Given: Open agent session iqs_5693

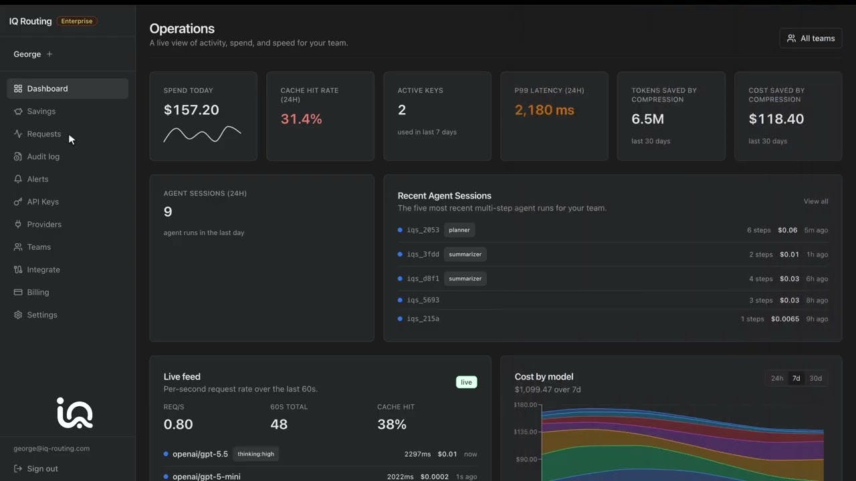Looking at the screenshot, I should click(613, 300).
